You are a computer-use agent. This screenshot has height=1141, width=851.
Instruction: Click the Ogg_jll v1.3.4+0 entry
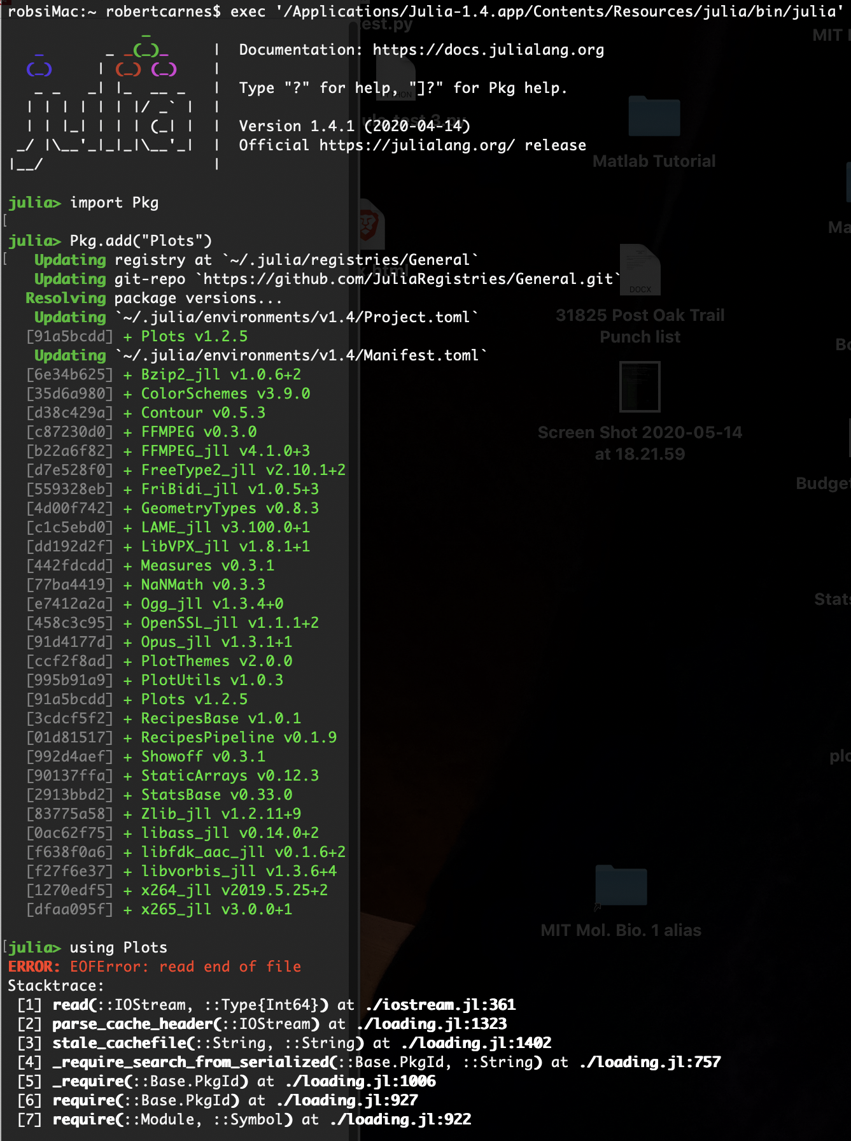[x=212, y=604]
